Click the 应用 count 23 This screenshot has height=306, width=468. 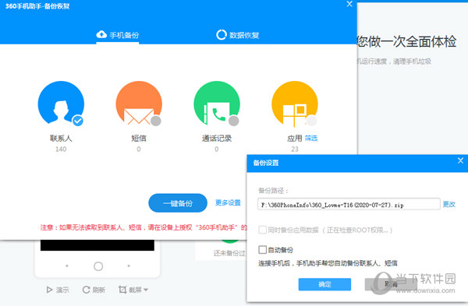pyautogui.click(x=295, y=149)
